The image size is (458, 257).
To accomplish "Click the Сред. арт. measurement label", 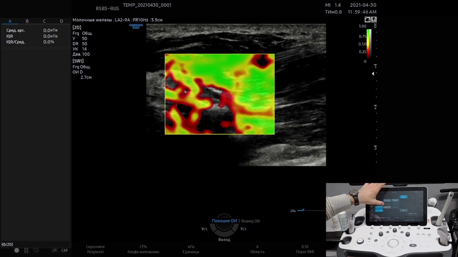I will pos(15,31).
